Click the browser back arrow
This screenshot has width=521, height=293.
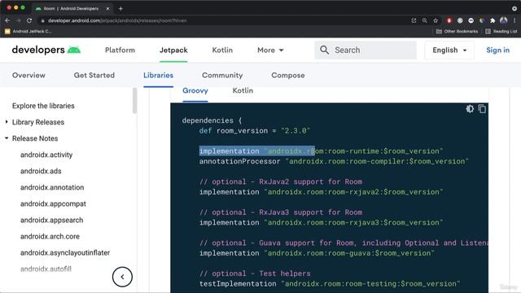tap(7, 20)
